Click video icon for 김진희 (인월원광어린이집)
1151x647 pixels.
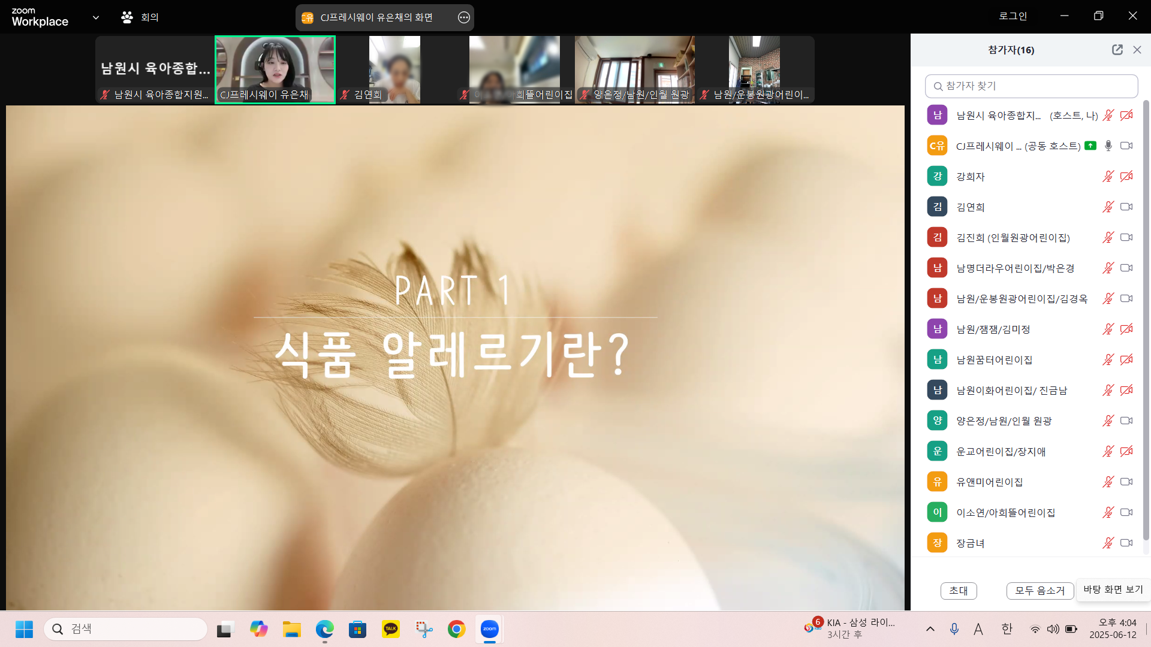1126,238
